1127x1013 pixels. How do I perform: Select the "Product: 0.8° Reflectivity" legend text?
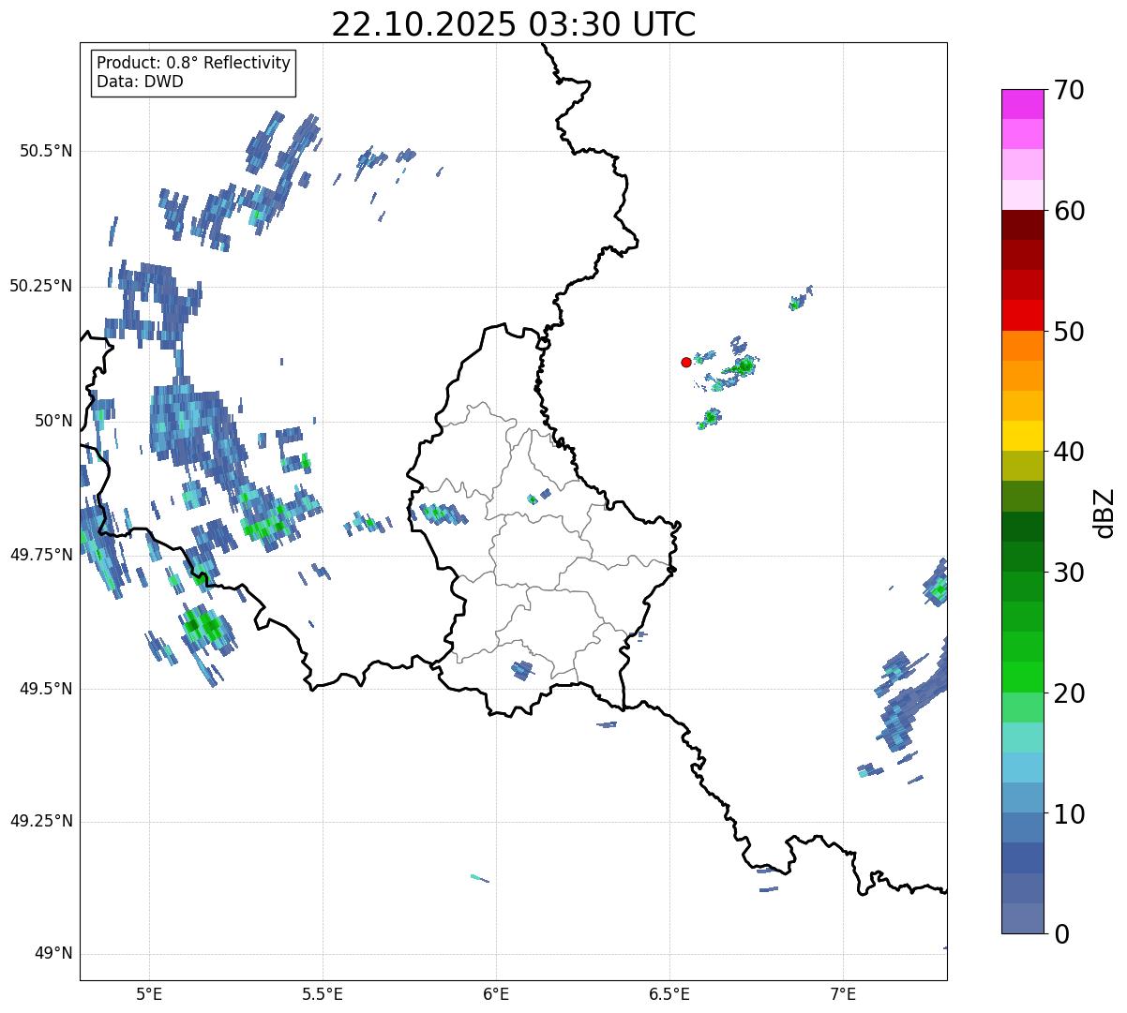tap(194, 63)
